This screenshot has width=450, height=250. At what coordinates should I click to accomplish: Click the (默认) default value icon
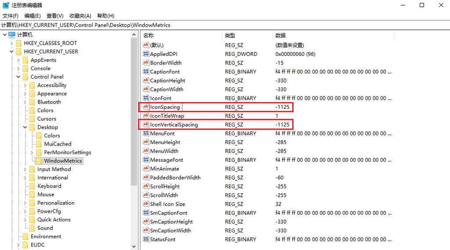(x=146, y=45)
